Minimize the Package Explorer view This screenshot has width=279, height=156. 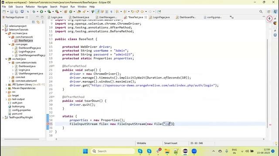[x=37, y=17]
